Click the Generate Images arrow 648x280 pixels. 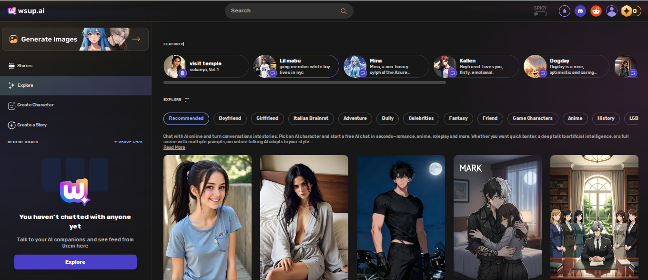point(136,39)
